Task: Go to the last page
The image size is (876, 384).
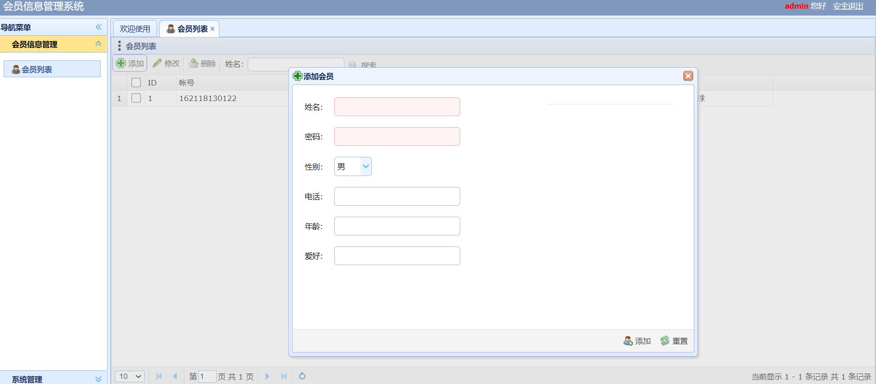Action: 283,376
